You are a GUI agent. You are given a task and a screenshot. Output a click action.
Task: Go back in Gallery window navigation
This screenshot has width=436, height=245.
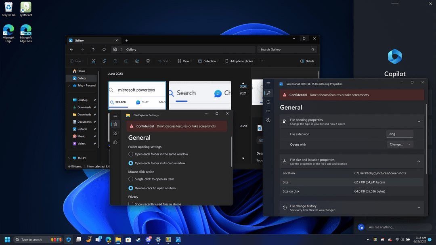[x=71, y=50]
